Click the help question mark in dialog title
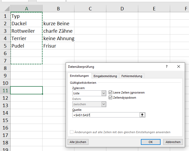The image size is (189, 151). (167, 67)
